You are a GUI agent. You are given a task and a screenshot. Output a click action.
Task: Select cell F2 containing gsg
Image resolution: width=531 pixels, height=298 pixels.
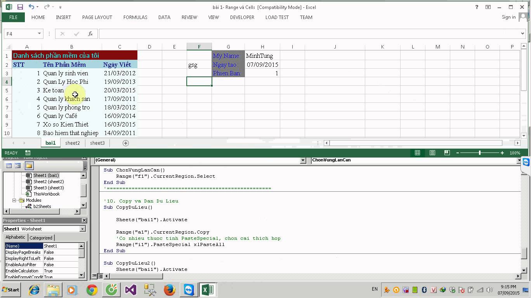coord(199,64)
